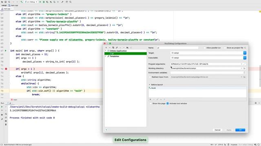261x146 pixels.
Task: Click the pin tab icon in Run panel
Action: (x=2, y=119)
